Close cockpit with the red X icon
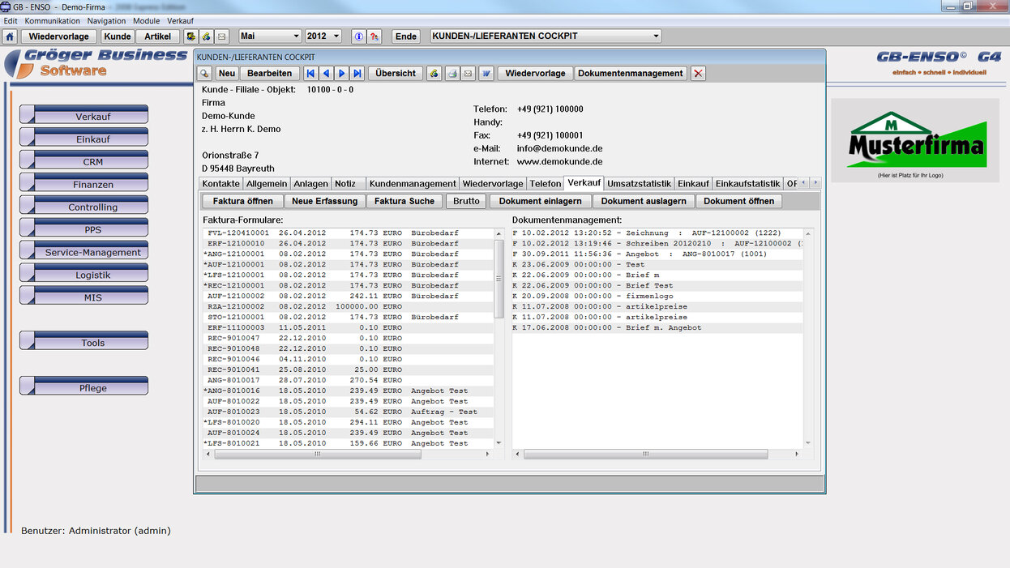The image size is (1010, 568). pyautogui.click(x=699, y=73)
